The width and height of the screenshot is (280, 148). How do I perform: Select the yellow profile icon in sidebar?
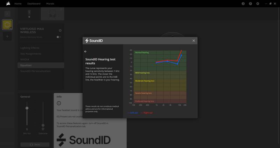click(x=7, y=24)
